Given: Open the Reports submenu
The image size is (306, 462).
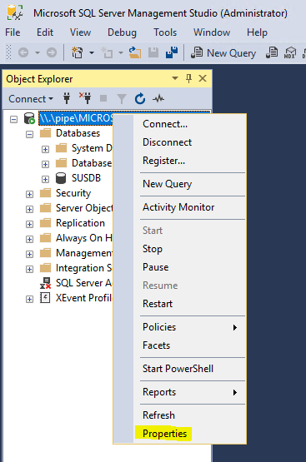Looking at the screenshot, I should click(x=190, y=392).
